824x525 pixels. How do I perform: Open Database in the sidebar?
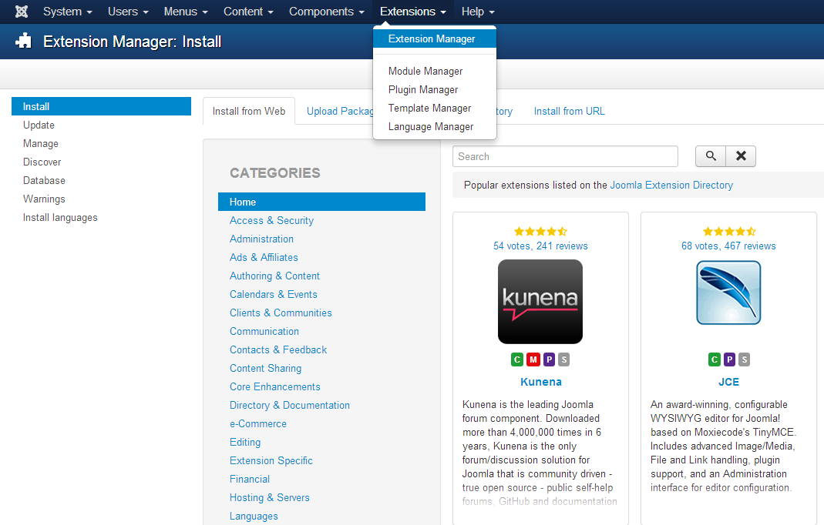pyautogui.click(x=44, y=180)
